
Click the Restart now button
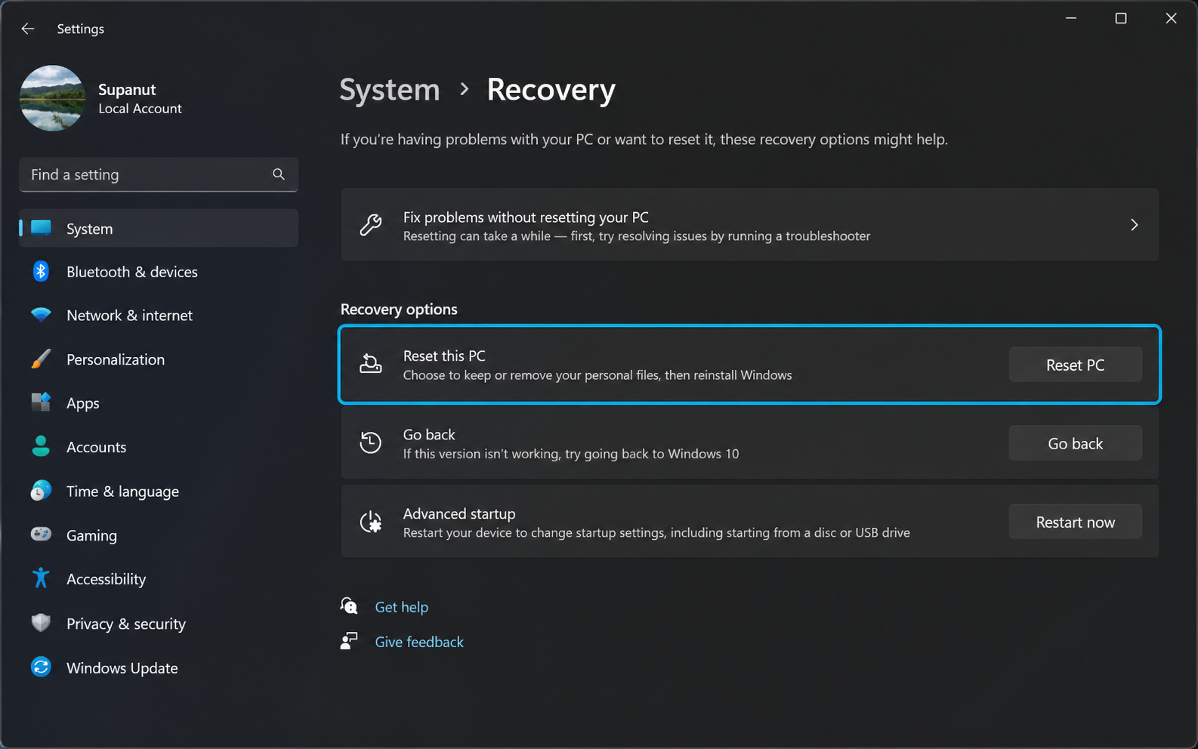click(1076, 522)
